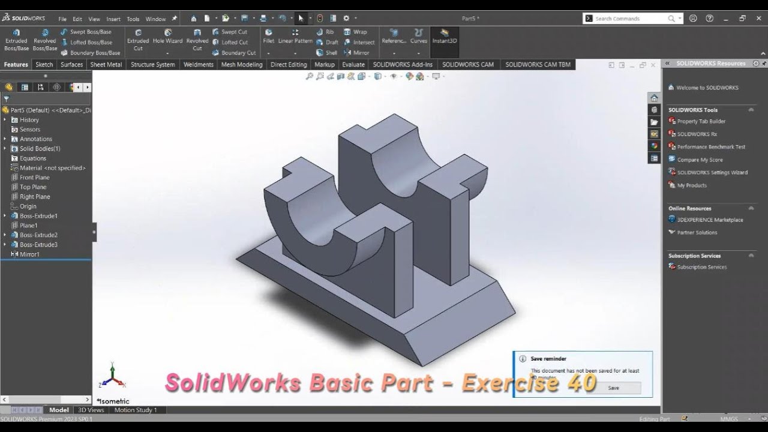The image size is (768, 432).
Task: Expand the Boss-Extrude1 feature node
Action: pyautogui.click(x=5, y=216)
